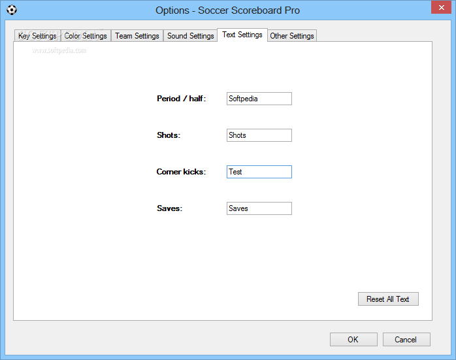The width and height of the screenshot is (456, 360).
Task: Click the window title 'Options - Soccer Scoreboard Pro'
Action: pos(227,10)
